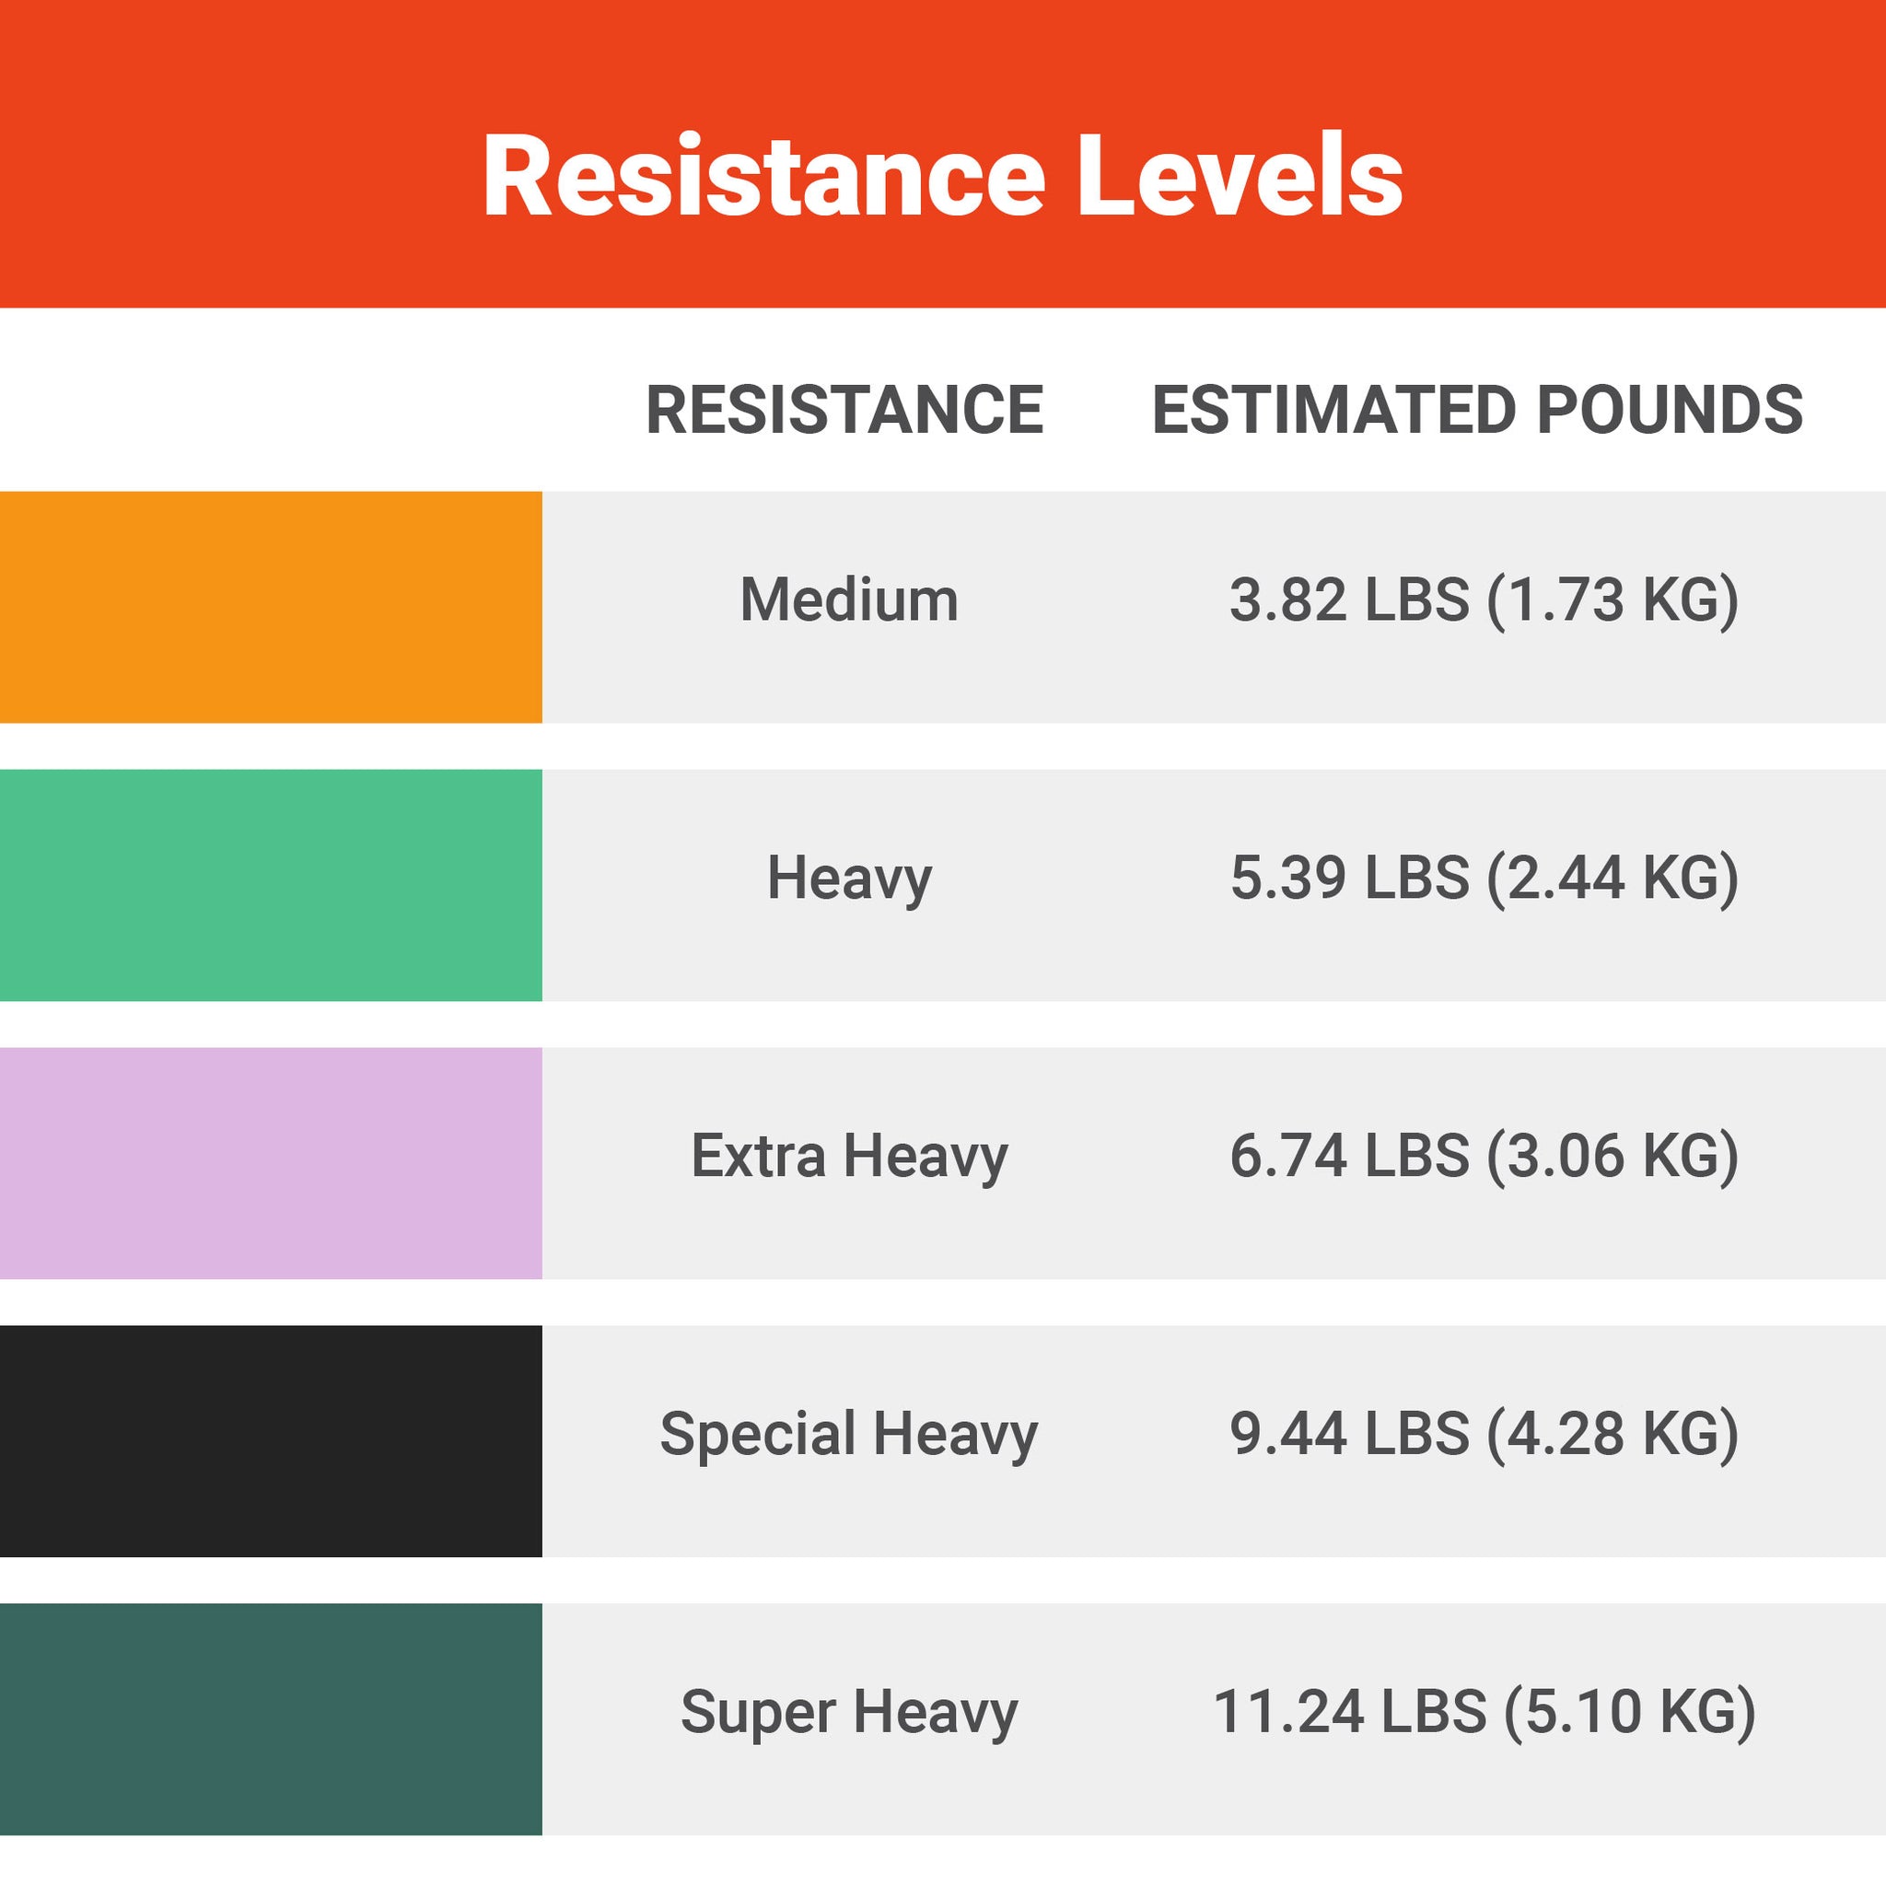Viewport: 1886px width, 1886px height.
Task: Select the (1.73 KG) value
Action: 1612,600
